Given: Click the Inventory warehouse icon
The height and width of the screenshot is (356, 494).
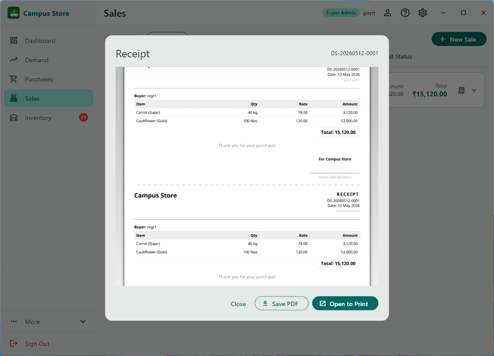Looking at the screenshot, I should (x=14, y=117).
